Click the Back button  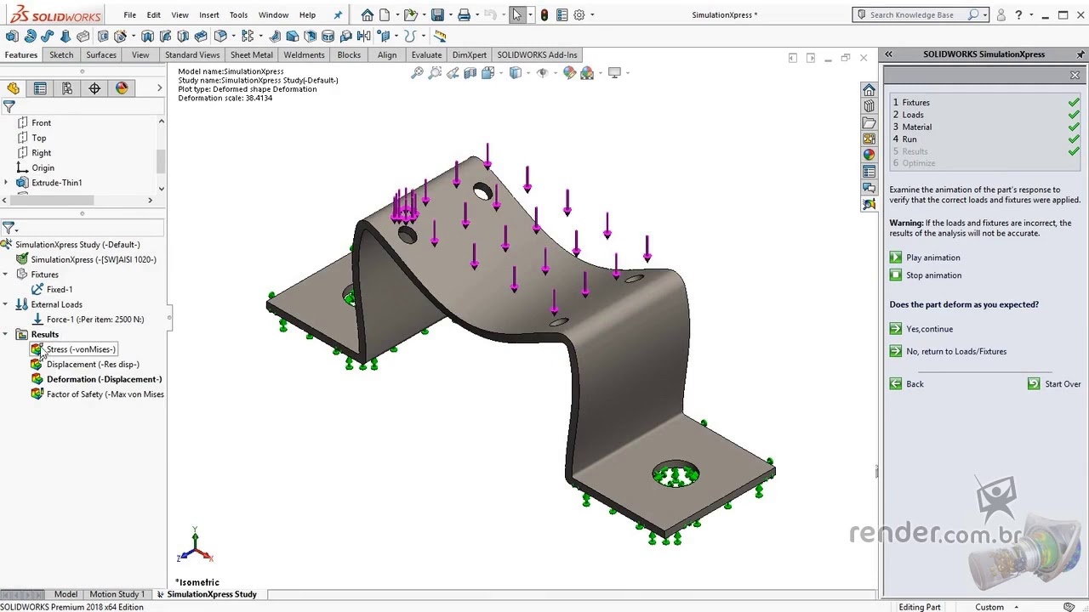tap(907, 384)
